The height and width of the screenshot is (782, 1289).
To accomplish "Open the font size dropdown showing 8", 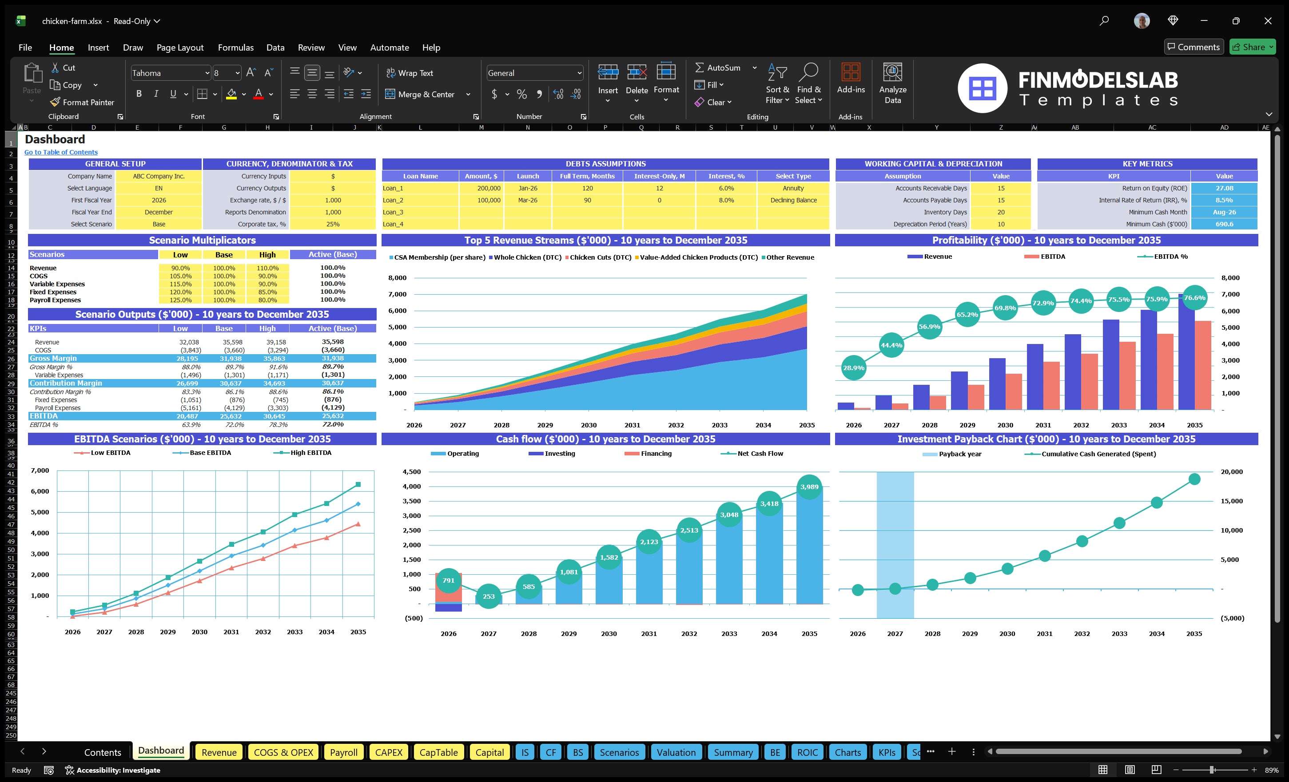I will click(x=238, y=73).
